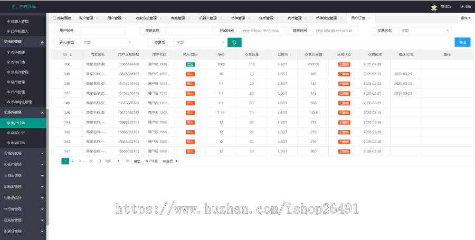The width and height of the screenshot is (475, 240).
Task: Expand the 场内交易 sidebar group
Action: [x=23, y=153]
